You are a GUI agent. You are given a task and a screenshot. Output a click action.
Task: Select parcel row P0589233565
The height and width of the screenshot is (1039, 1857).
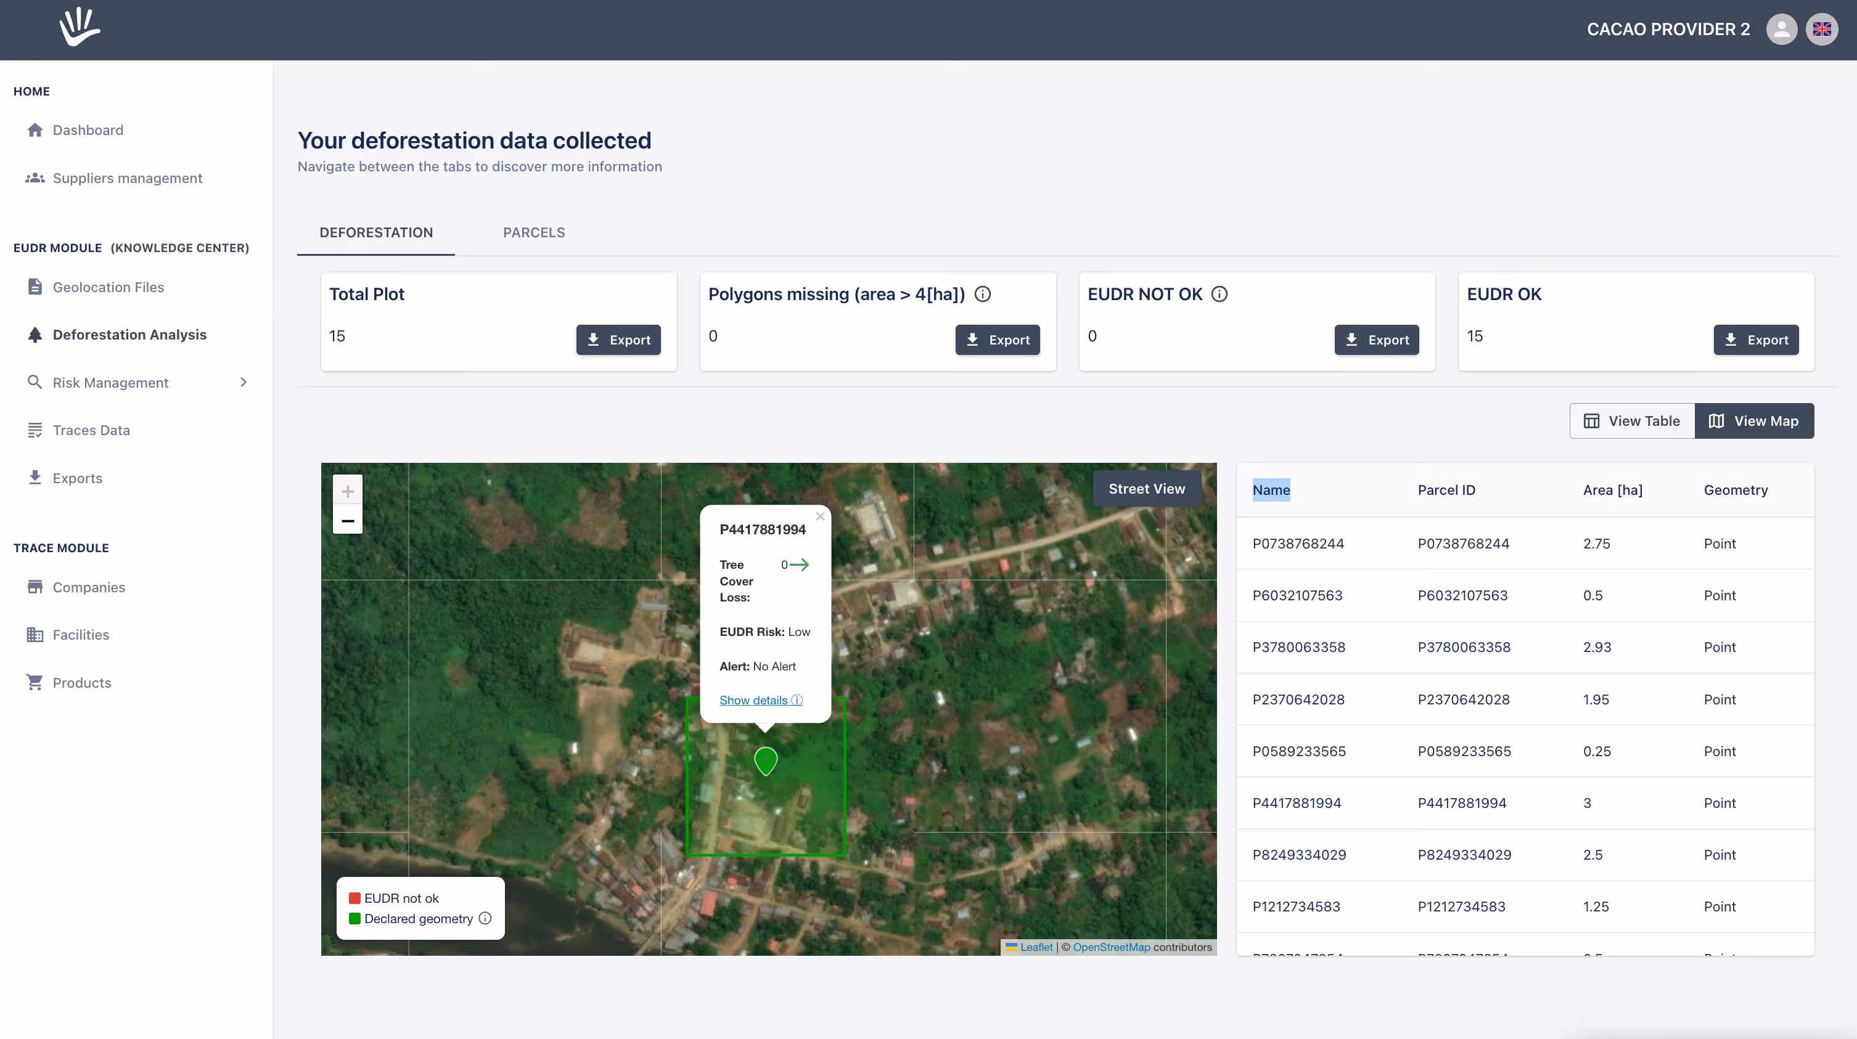[1525, 751]
